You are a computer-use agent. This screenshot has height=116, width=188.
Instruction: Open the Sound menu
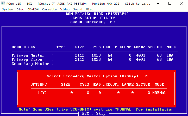click(78, 9)
